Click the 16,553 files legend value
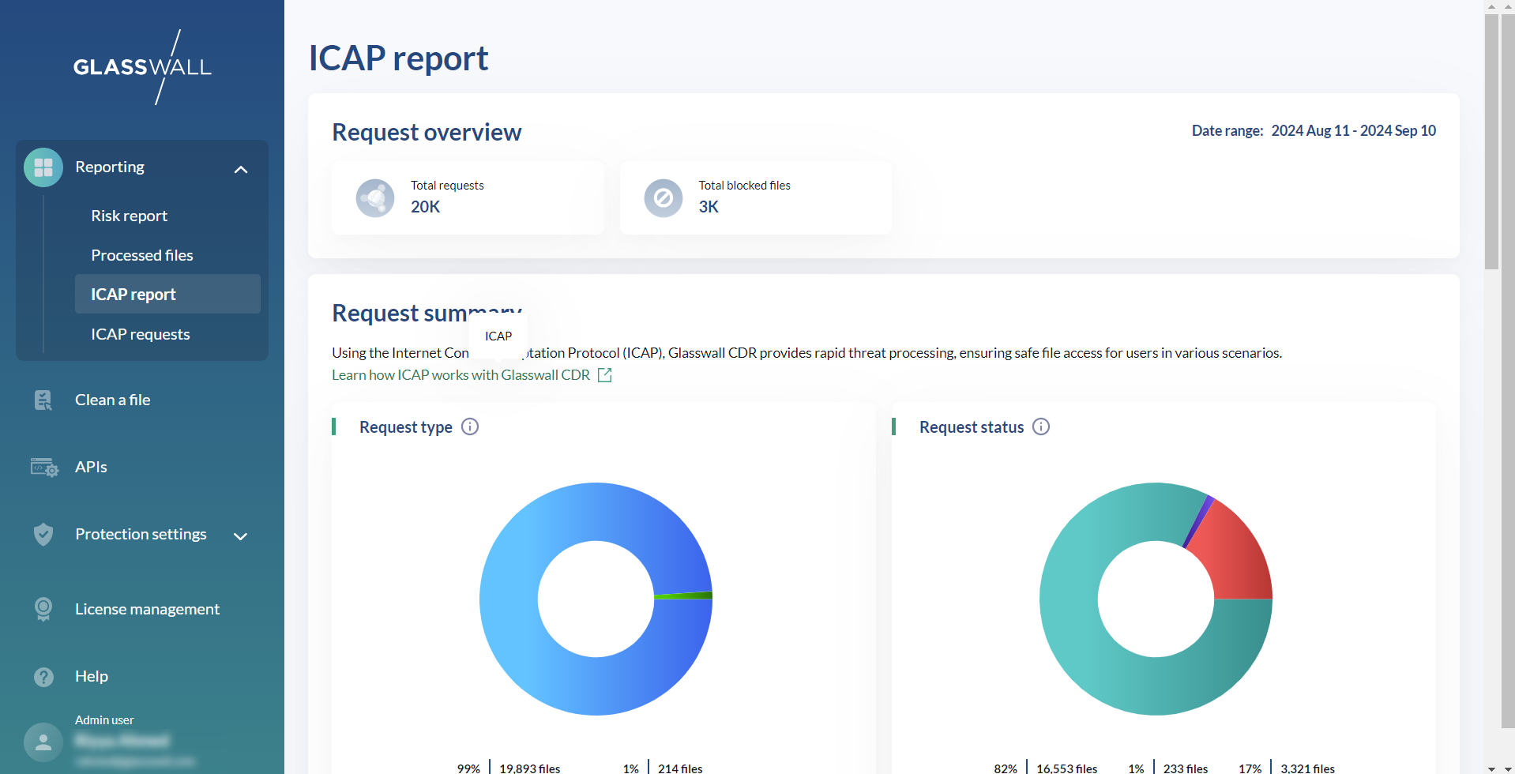 pos(1067,768)
